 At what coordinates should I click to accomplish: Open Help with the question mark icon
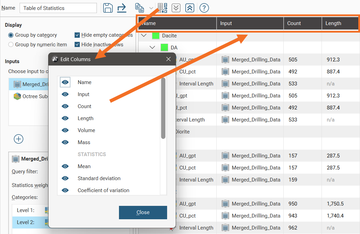click(x=204, y=8)
